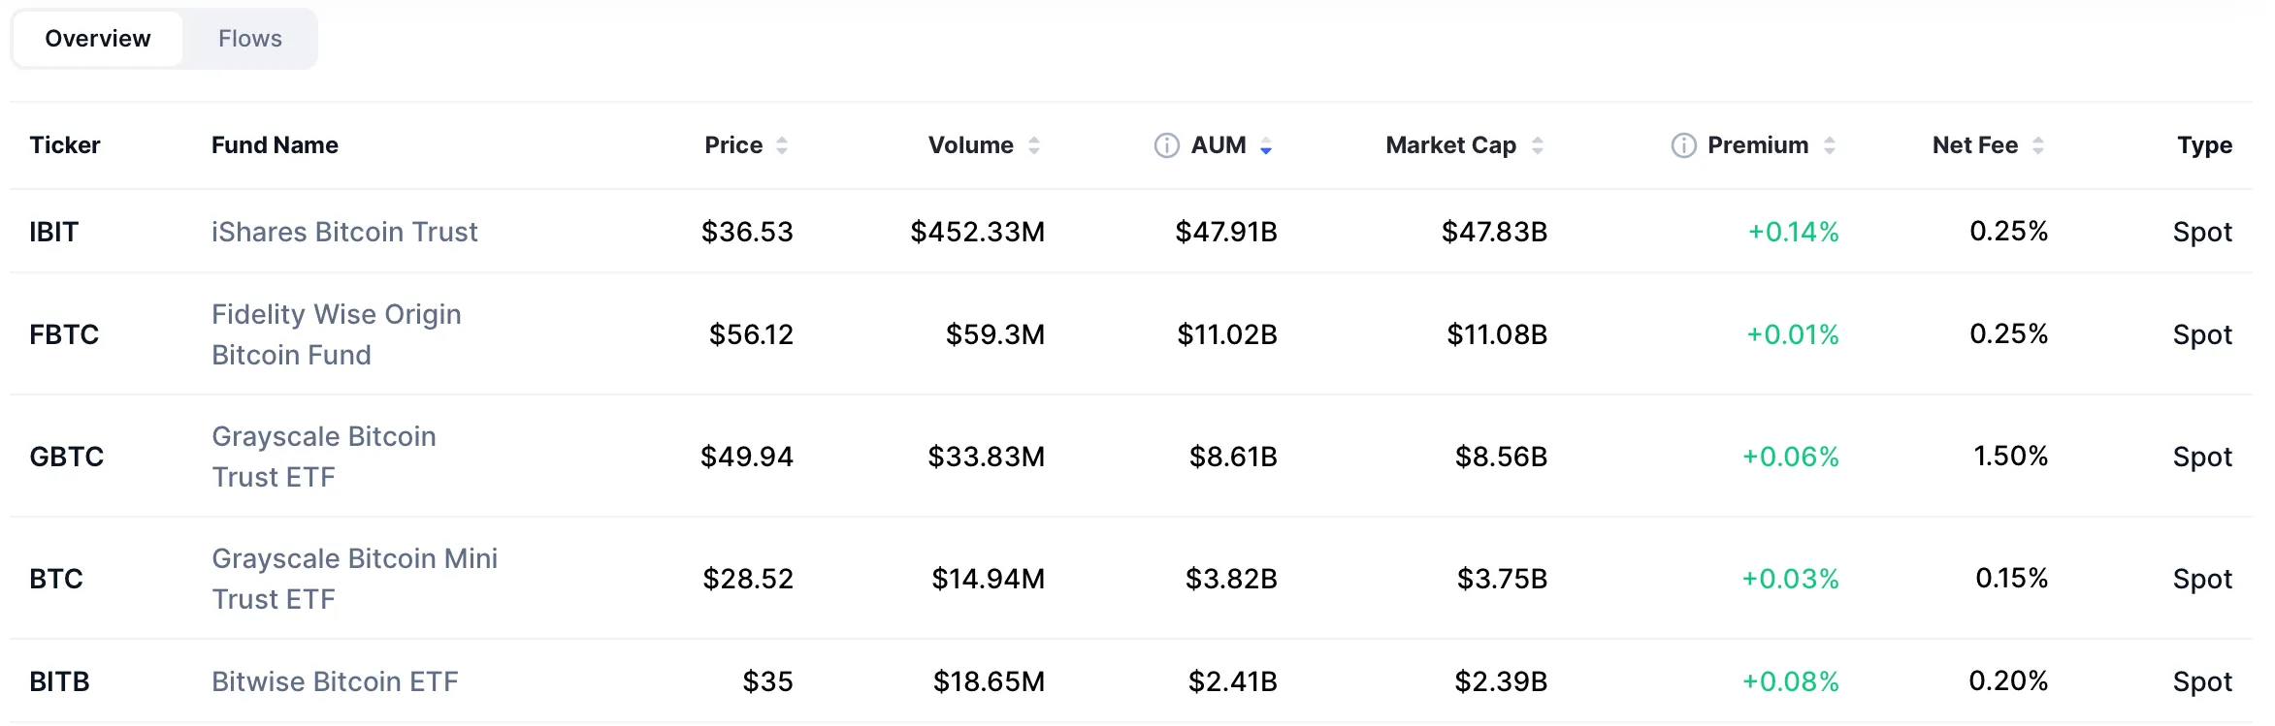The width and height of the screenshot is (2275, 726).
Task: Click the Fund Name column header
Action: point(275,145)
